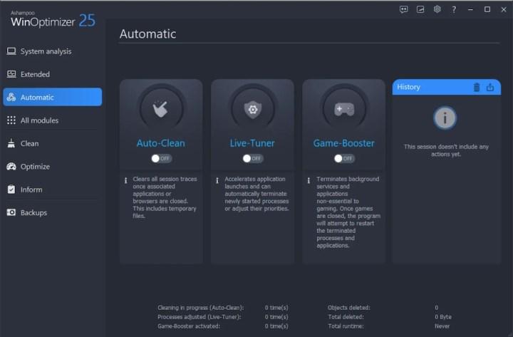Screen dimensions: 513x337
Task: Open the Optimize category
Action: (x=52, y=167)
